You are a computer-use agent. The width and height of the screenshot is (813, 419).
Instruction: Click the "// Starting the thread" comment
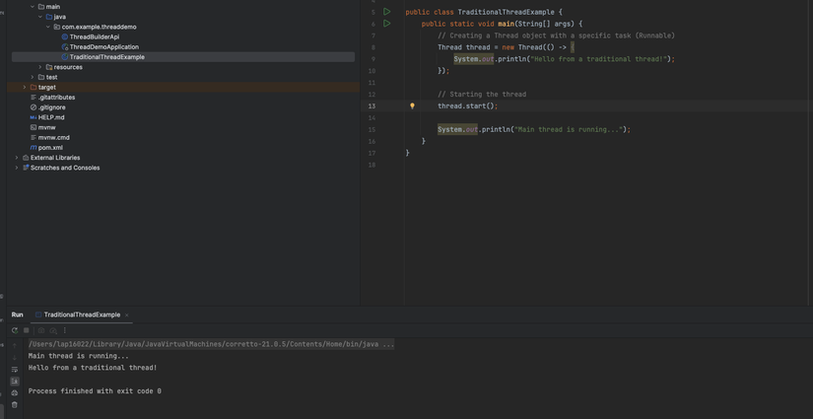482,95
